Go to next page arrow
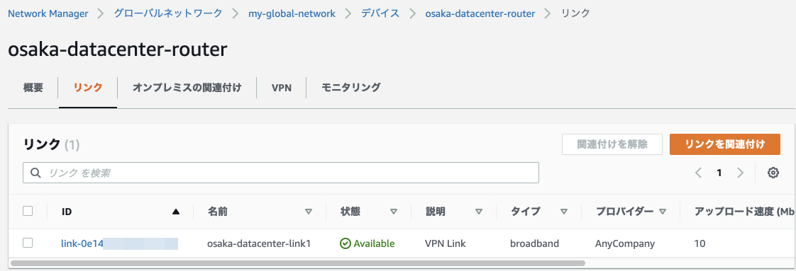 (x=740, y=173)
